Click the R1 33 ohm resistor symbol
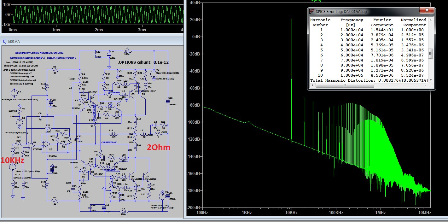 pos(55,70)
